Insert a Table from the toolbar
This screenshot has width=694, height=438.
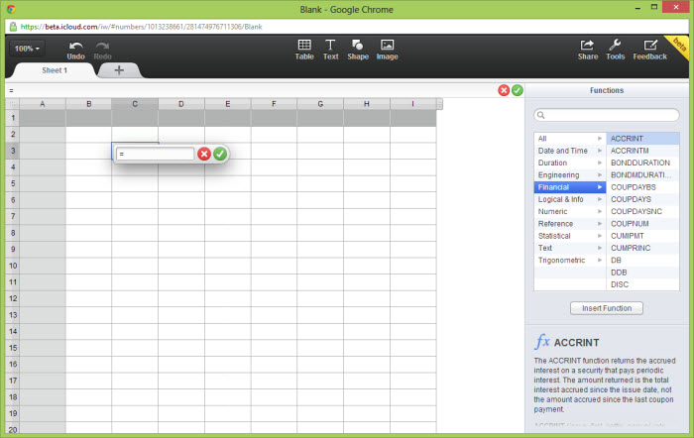point(304,50)
